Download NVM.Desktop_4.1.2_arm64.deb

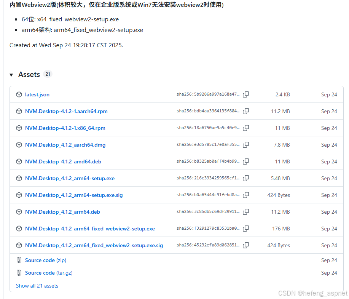(x=62, y=212)
